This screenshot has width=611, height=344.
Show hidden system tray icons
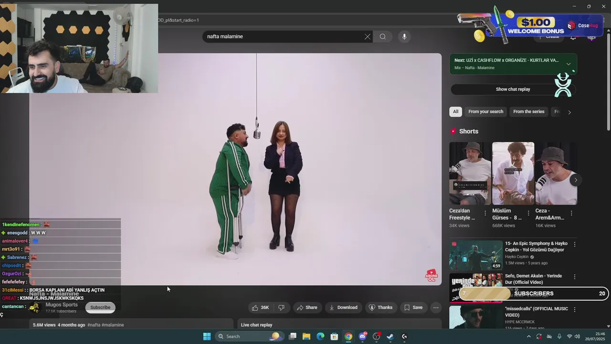tap(528, 336)
